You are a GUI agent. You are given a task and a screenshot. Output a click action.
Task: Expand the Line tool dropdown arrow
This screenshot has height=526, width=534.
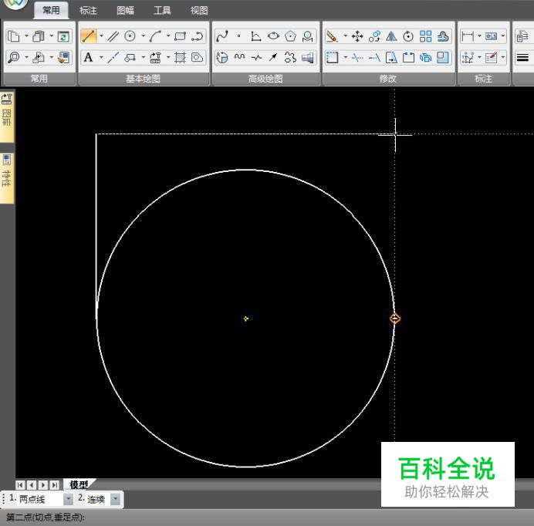tap(101, 36)
